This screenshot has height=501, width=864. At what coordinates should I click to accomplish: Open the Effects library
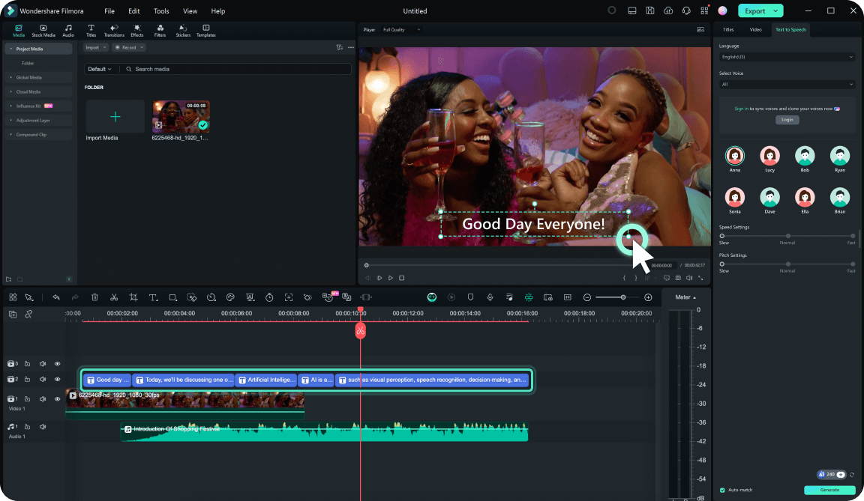(x=137, y=31)
